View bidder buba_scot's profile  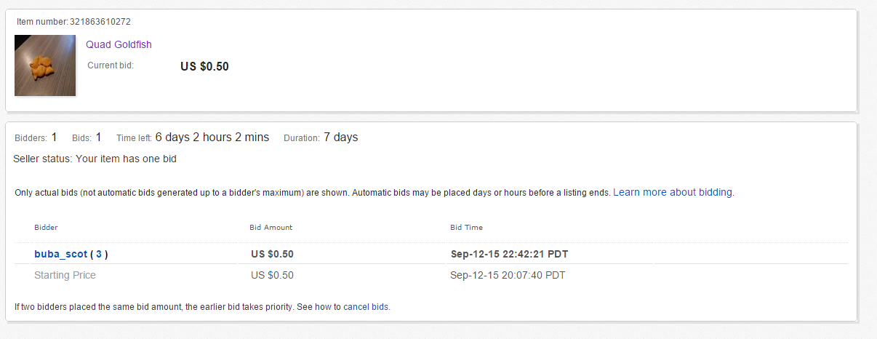(x=60, y=254)
